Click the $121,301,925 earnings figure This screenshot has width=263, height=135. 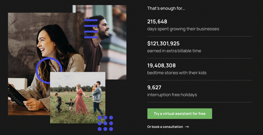click(163, 44)
